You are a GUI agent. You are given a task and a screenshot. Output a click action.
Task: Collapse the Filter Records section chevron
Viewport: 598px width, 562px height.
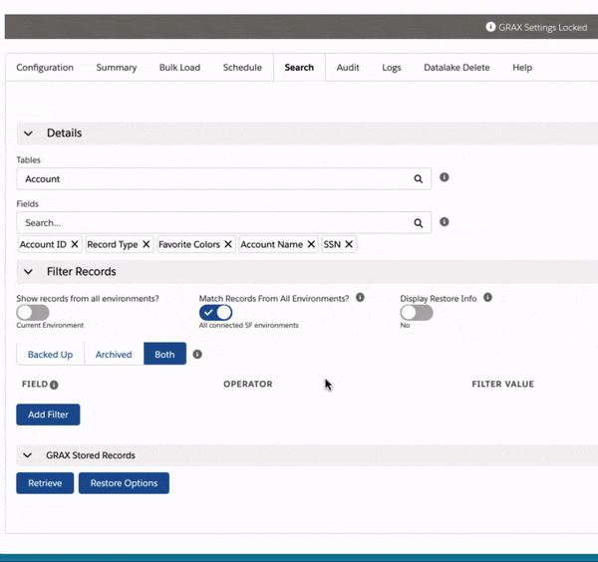pyautogui.click(x=28, y=272)
